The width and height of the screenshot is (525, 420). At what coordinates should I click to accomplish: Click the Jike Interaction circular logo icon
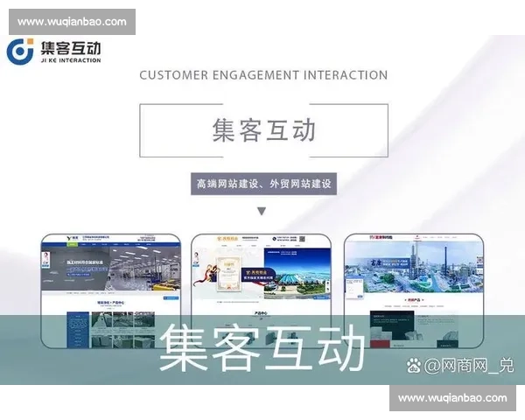[20, 52]
